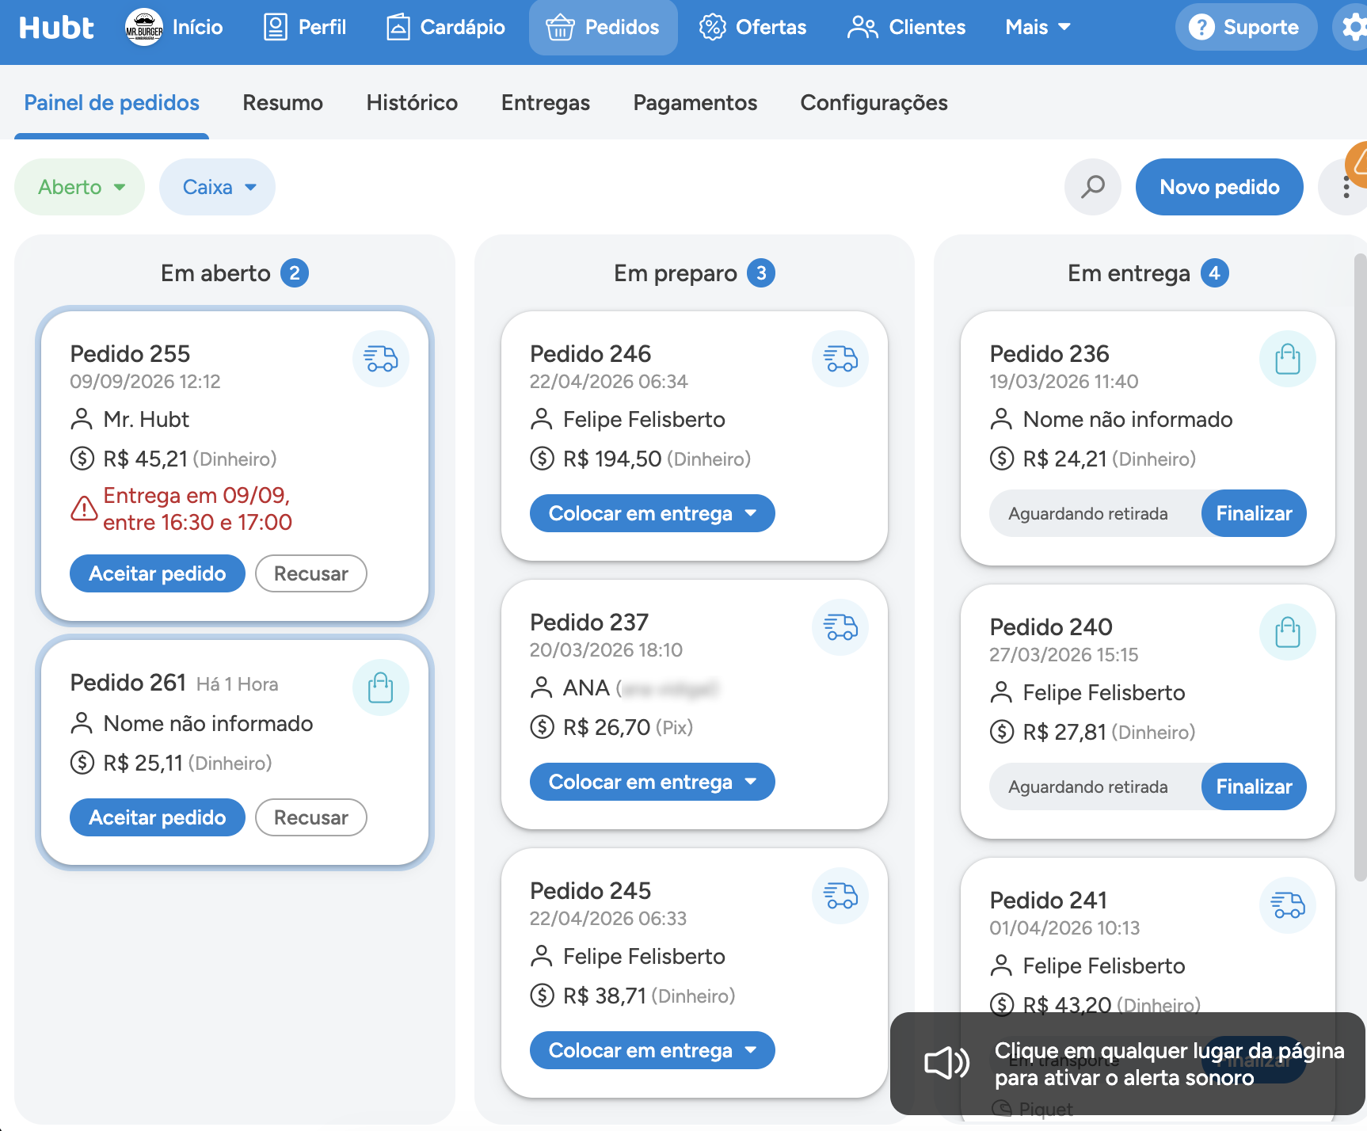
Task: Refuse Pedido 261 with Recusar
Action: (x=311, y=817)
